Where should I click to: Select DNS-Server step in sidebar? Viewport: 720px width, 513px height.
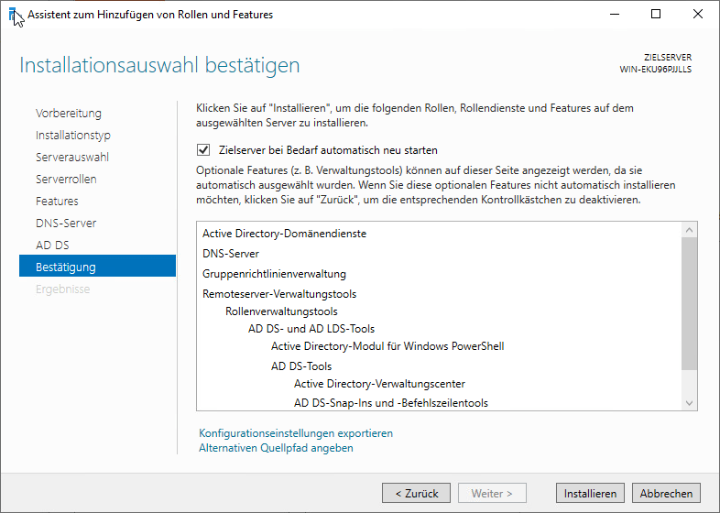click(x=66, y=224)
